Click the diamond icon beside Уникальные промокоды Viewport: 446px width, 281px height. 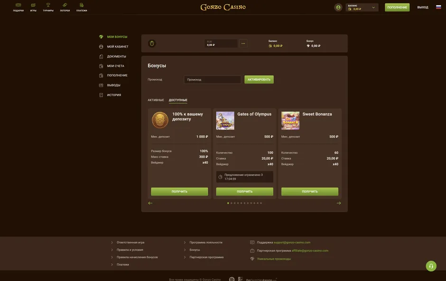point(252,259)
